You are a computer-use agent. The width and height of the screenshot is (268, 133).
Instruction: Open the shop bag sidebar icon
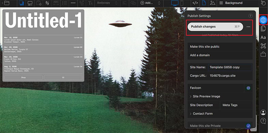263,54
